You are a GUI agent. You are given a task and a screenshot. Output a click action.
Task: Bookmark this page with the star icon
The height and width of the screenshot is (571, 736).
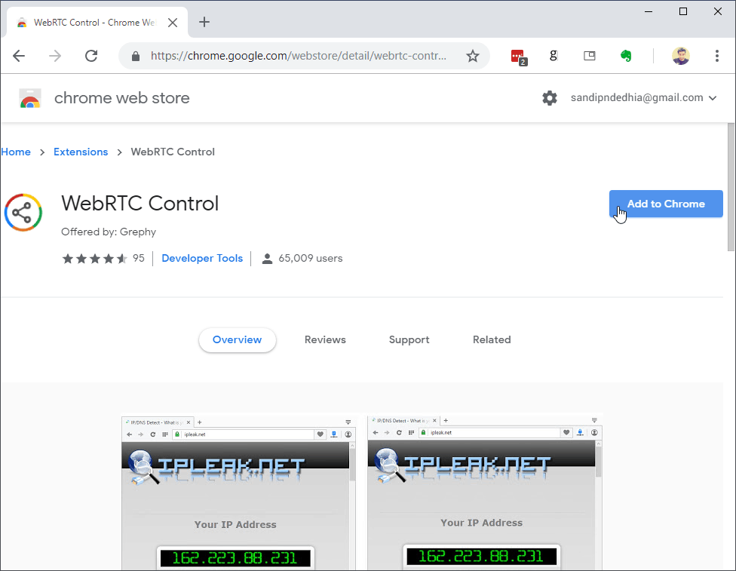click(x=473, y=56)
